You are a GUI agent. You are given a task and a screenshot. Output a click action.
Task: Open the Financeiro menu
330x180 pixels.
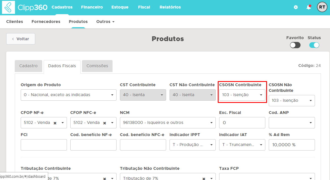tap(92, 7)
